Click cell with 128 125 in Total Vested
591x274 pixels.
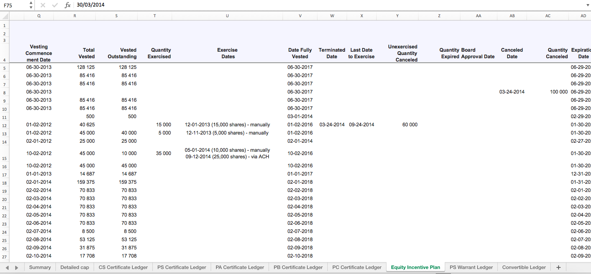[74, 67]
